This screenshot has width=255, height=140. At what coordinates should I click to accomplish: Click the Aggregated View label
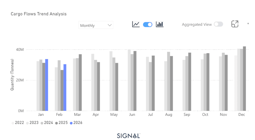point(197,24)
